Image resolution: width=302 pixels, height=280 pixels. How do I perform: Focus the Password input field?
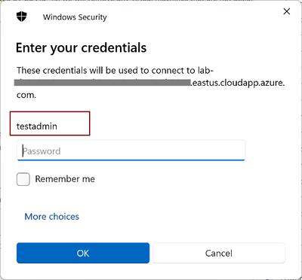tap(131, 151)
